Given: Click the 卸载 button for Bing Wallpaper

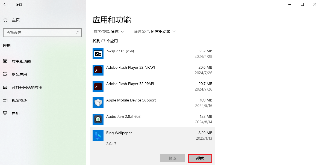Looking at the screenshot, I should 200,158.
